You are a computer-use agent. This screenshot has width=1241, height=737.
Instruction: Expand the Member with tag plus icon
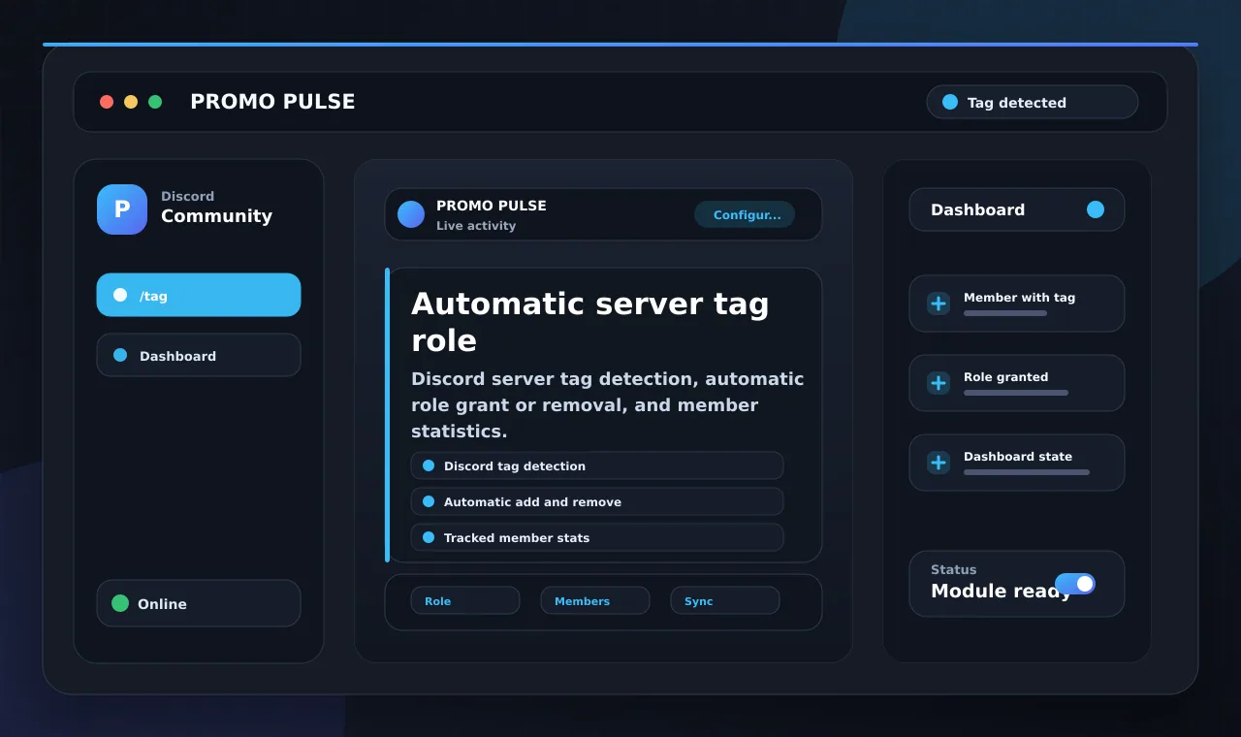[x=939, y=304]
